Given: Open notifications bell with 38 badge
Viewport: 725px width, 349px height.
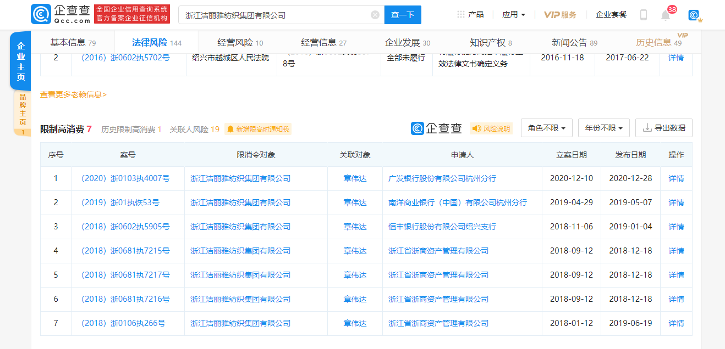Looking at the screenshot, I should (x=666, y=15).
